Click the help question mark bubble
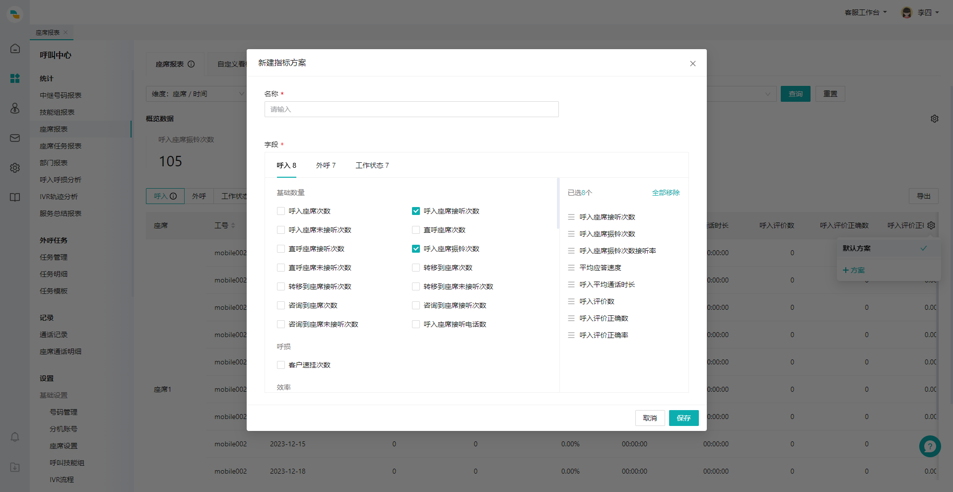The height and width of the screenshot is (492, 953). click(x=930, y=446)
